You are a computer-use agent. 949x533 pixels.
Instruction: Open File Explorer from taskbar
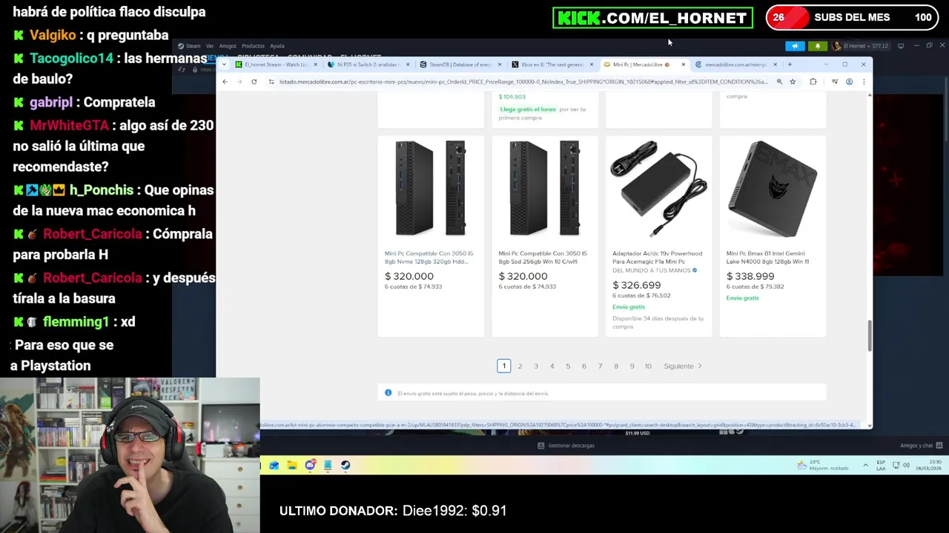[292, 465]
